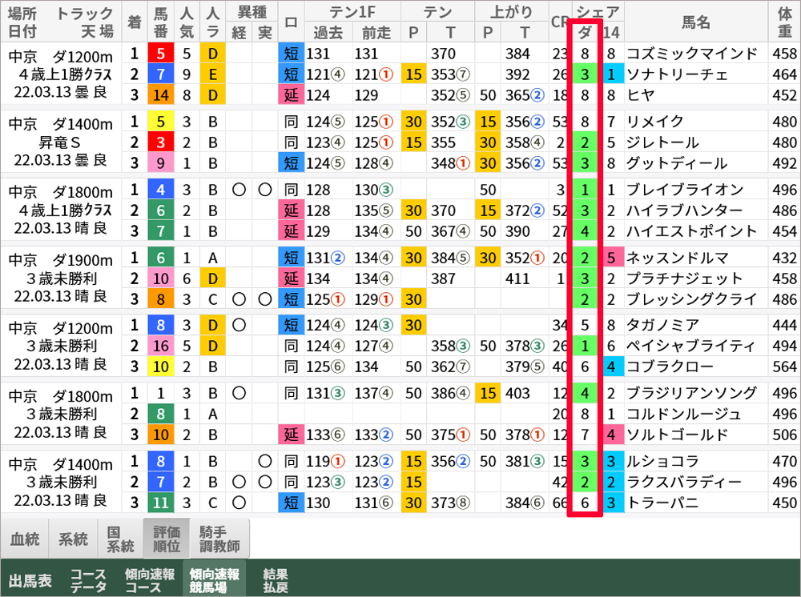Click horse name コブラクロー
Viewport: 801px width, 597px height.
pyautogui.click(x=670, y=367)
